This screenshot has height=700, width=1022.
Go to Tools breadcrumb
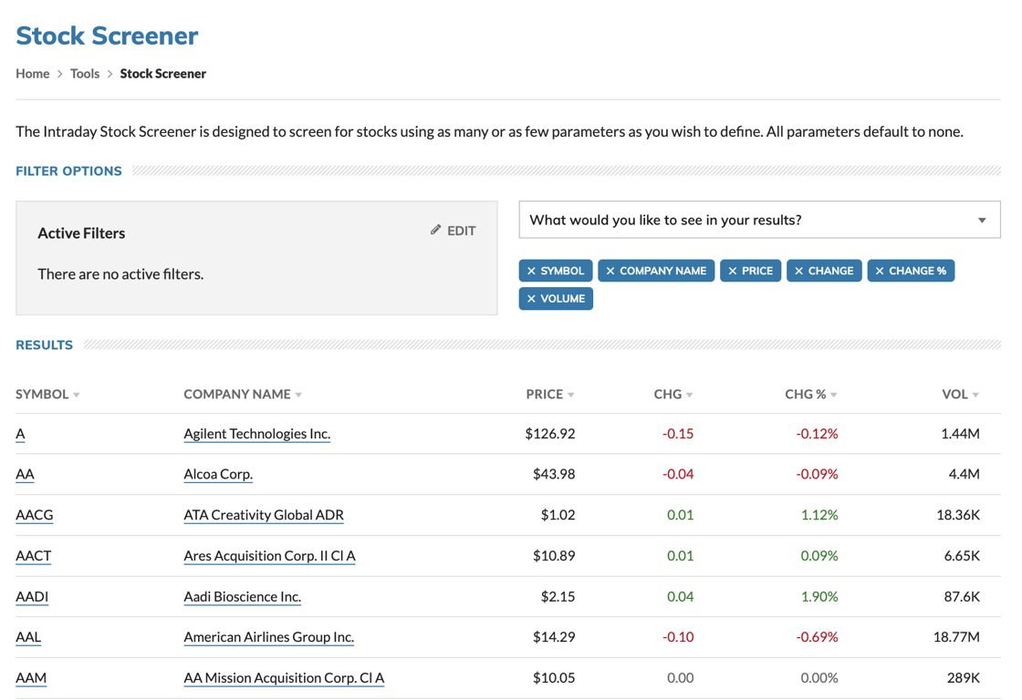tap(85, 74)
